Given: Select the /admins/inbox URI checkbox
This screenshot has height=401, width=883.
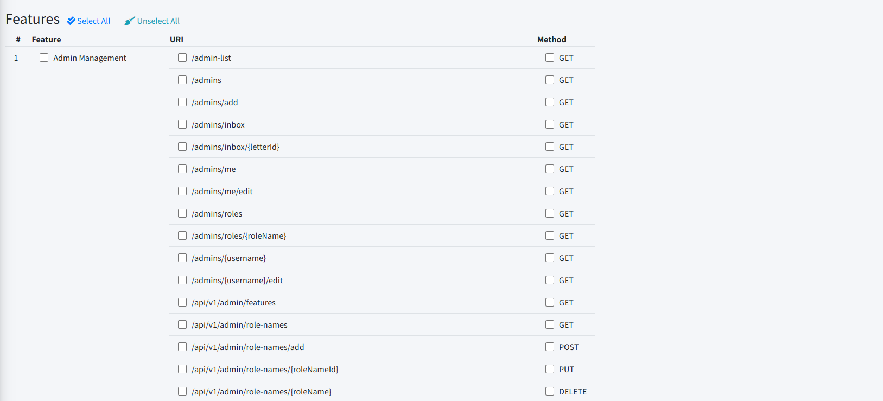Looking at the screenshot, I should click(x=182, y=124).
